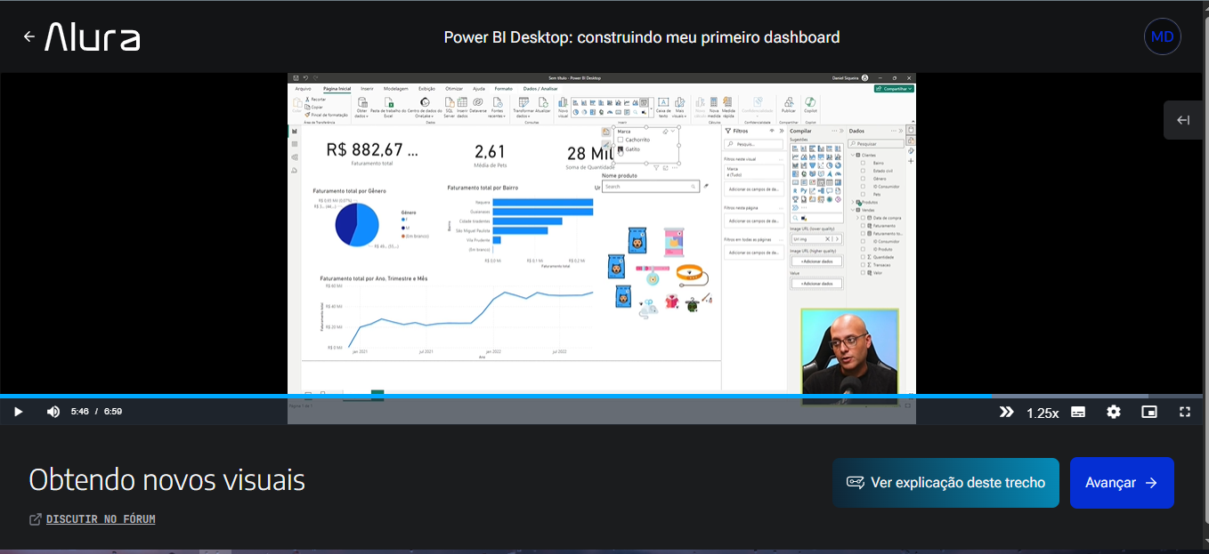Click Ver explicação deste trecho button
This screenshot has height=554, width=1209.
945,483
